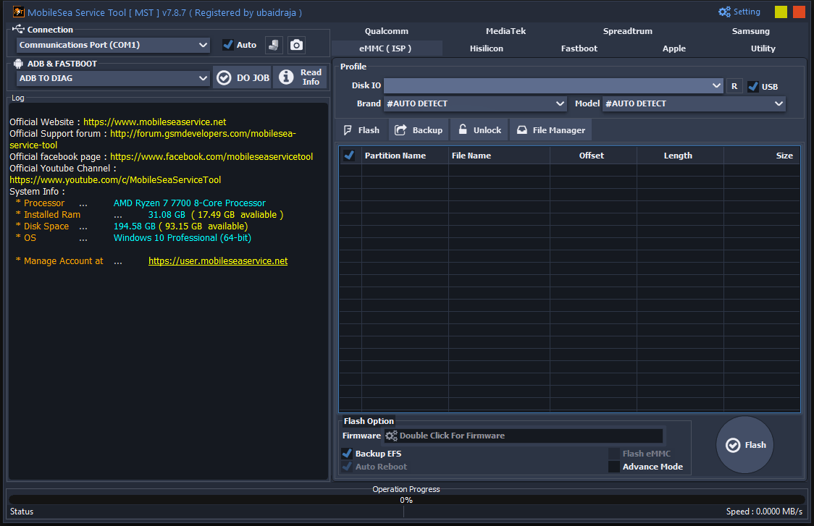Open Settings via the gear icon top right

(723, 12)
